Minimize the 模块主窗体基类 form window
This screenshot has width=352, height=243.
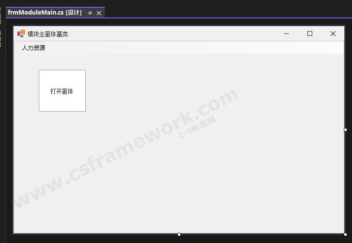pos(287,33)
